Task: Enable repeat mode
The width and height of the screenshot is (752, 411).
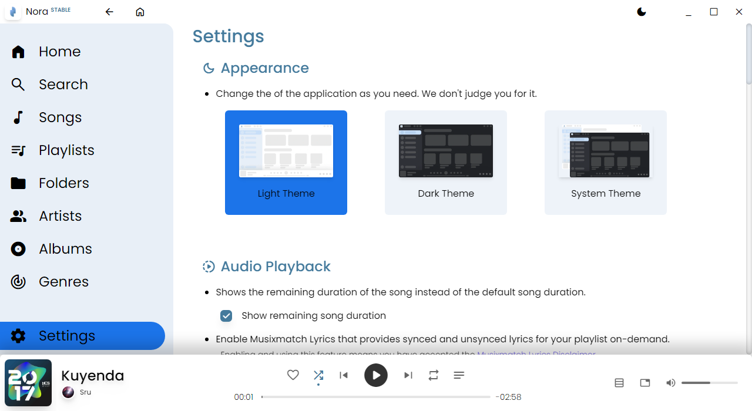Action: [433, 375]
